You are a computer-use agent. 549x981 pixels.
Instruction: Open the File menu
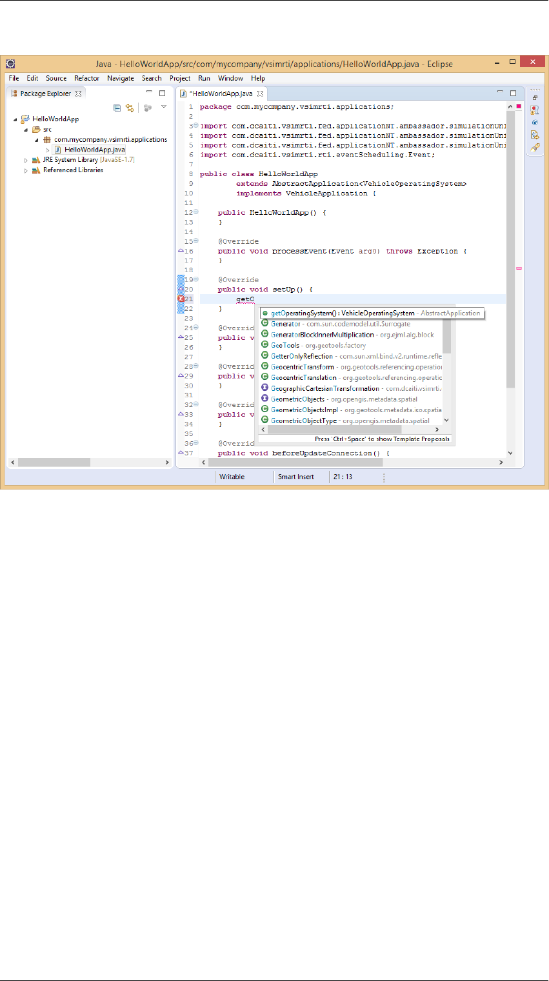(x=14, y=78)
